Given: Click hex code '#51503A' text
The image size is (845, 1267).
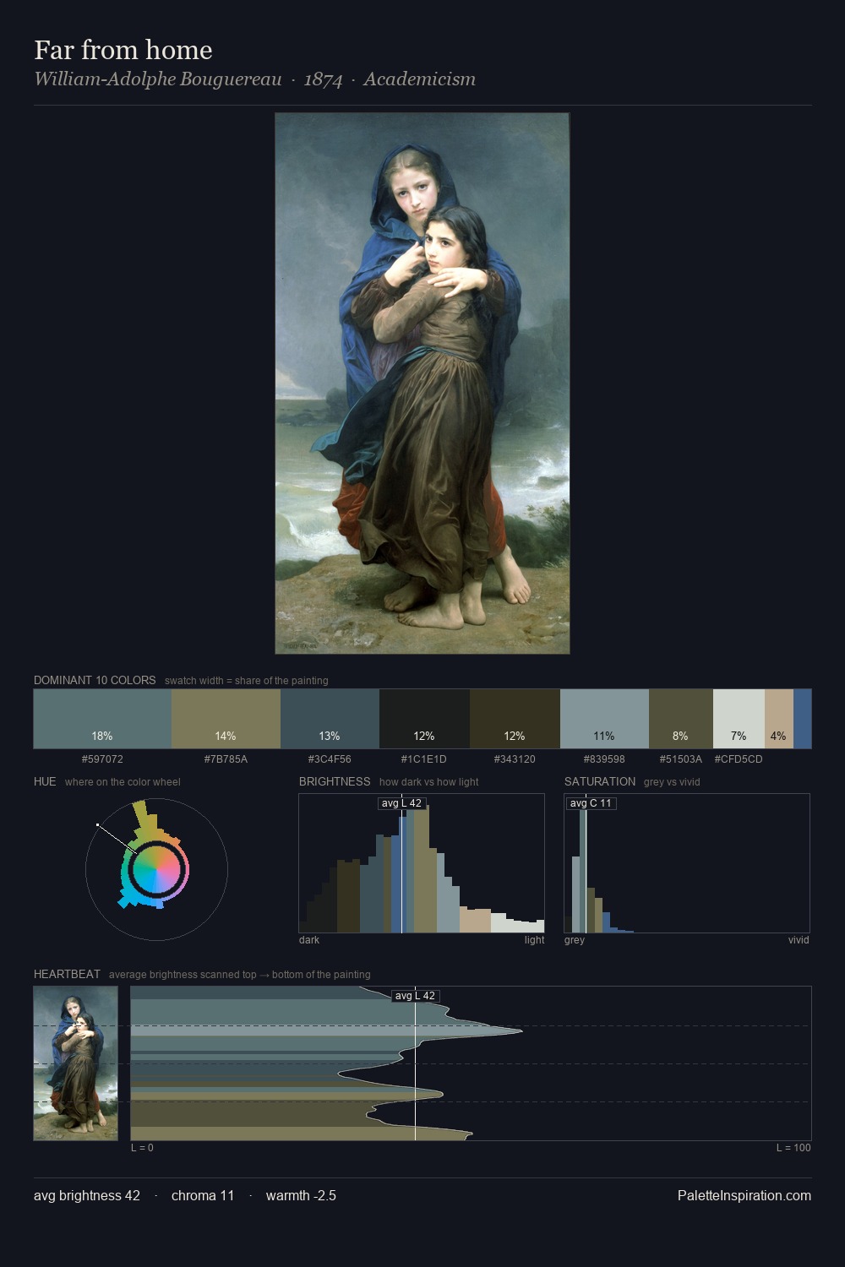Looking at the screenshot, I should pyautogui.click(x=681, y=759).
